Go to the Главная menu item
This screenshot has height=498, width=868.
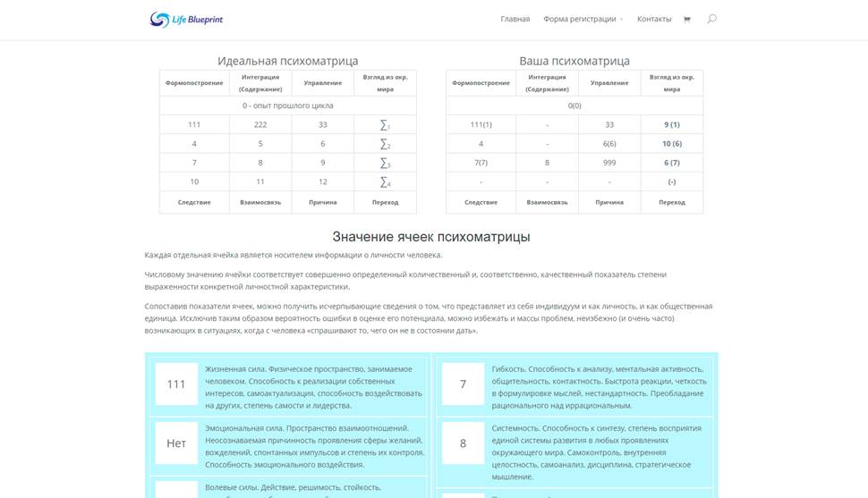[515, 19]
